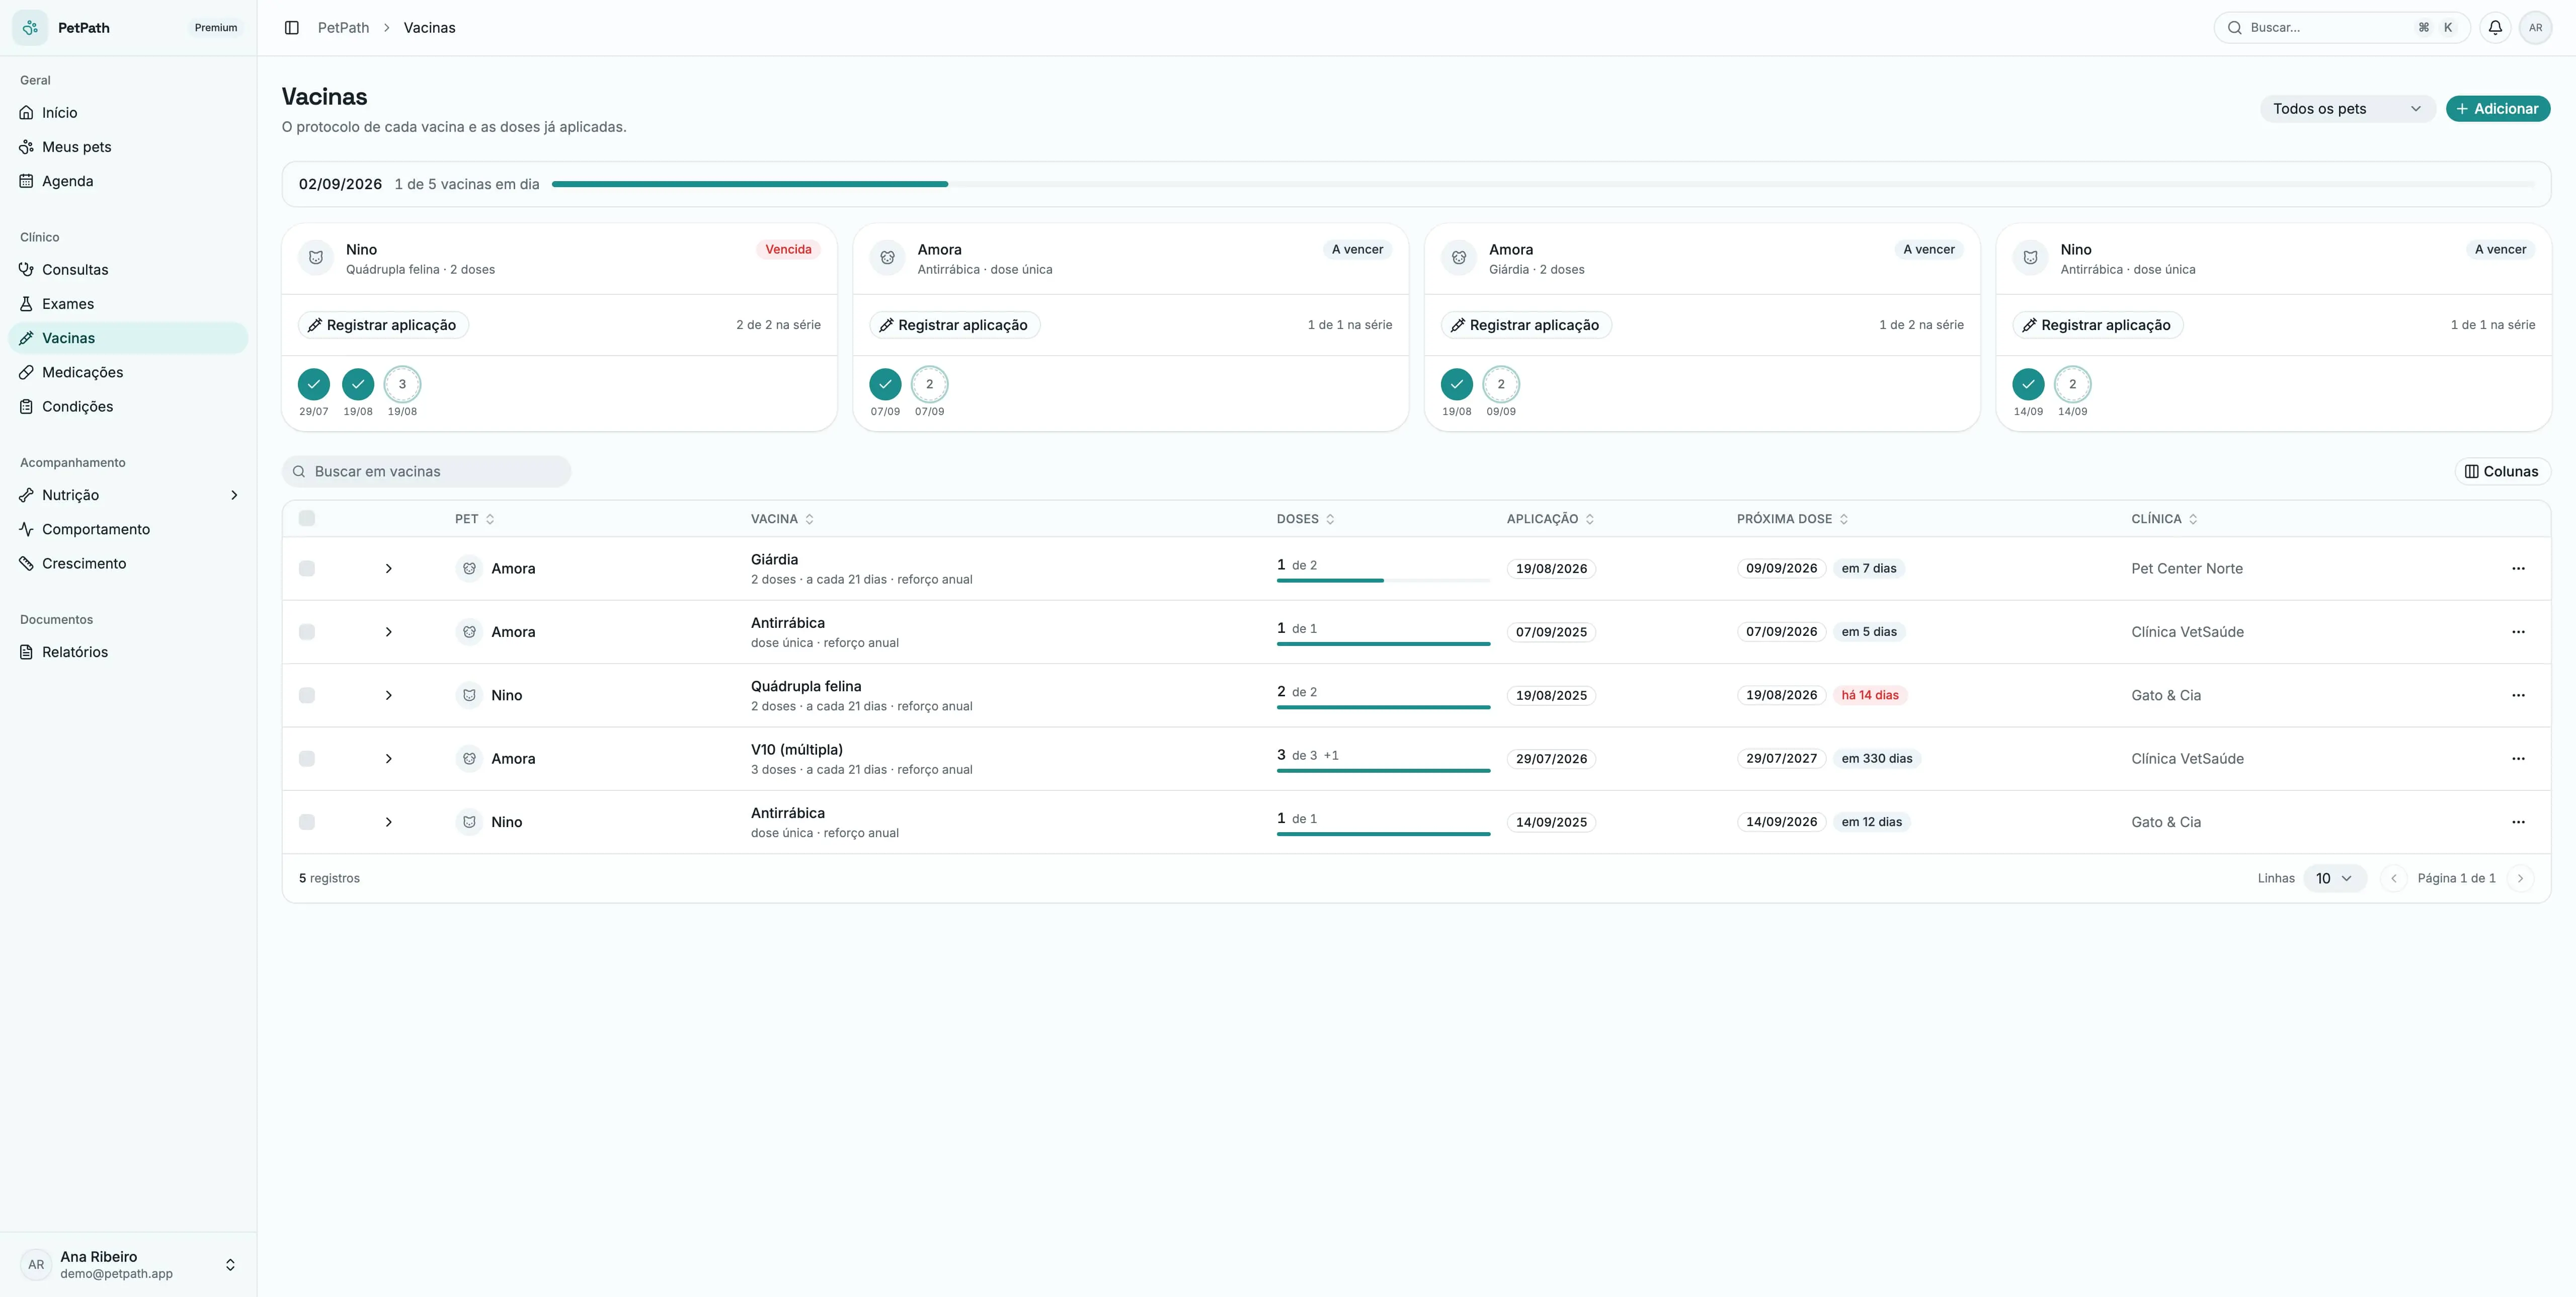This screenshot has height=1297, width=2576.
Task: Click pending dose 2 on Amora Giárdia card
Action: click(x=1500, y=384)
